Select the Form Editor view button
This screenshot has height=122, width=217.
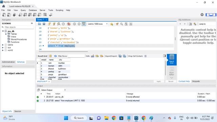point(172,71)
